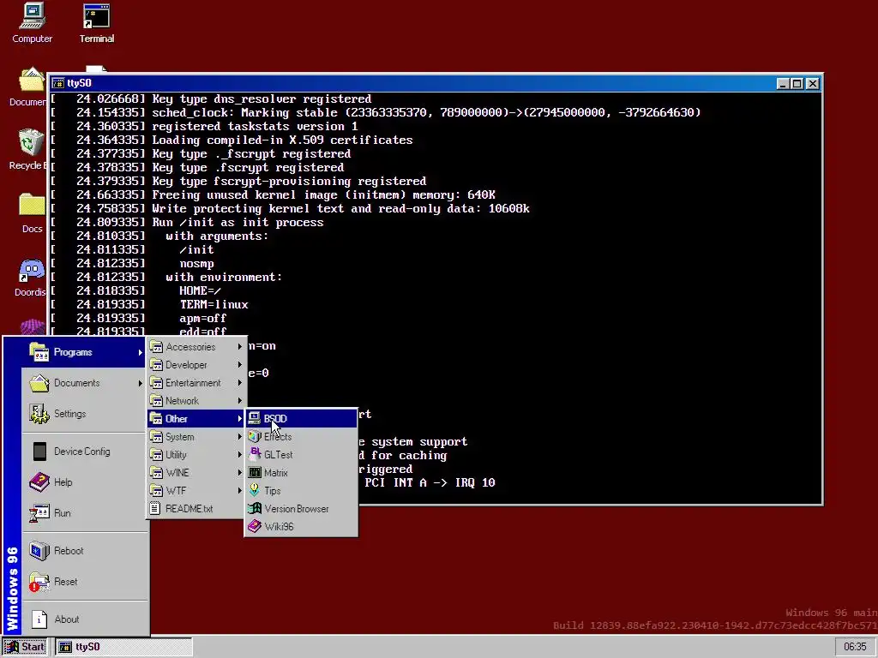Expand the Entertainment submenu arrow

pyautogui.click(x=240, y=382)
